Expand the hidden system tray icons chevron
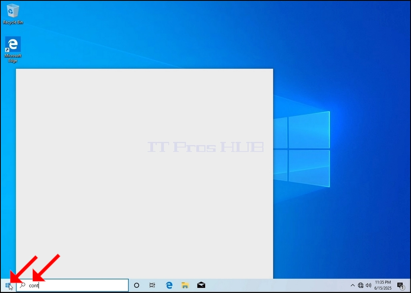This screenshot has width=411, height=293. tap(353, 285)
